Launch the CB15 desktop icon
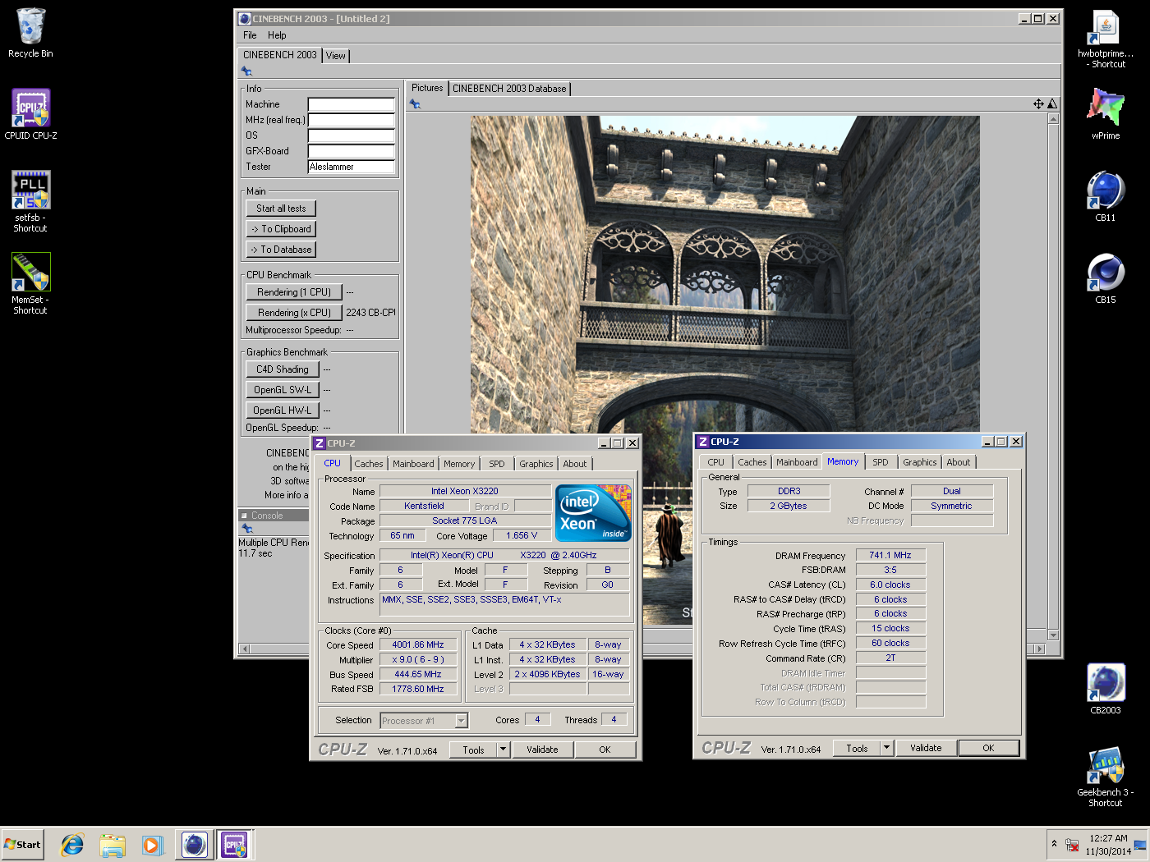Image resolution: width=1150 pixels, height=862 pixels. [1106, 278]
